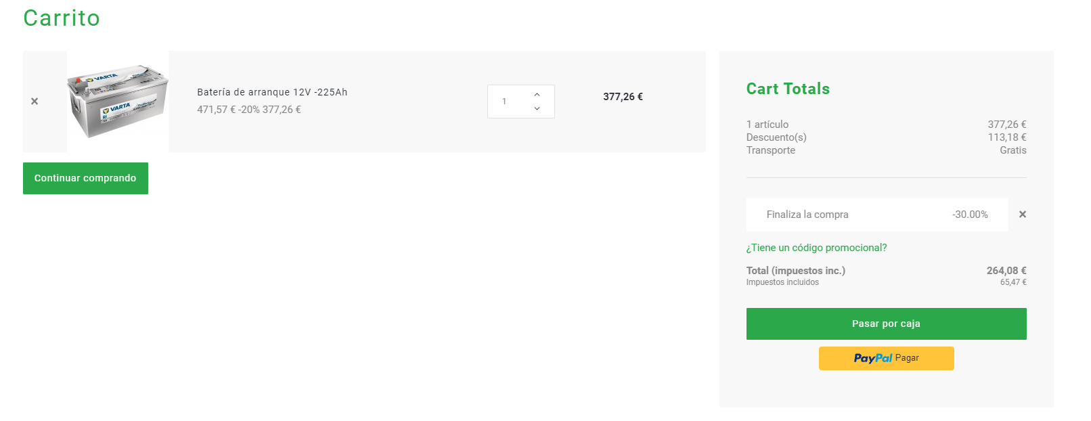Image resolution: width=1091 pixels, height=421 pixels.
Task: Click the Pasar por caja checkout button
Action: (x=886, y=324)
